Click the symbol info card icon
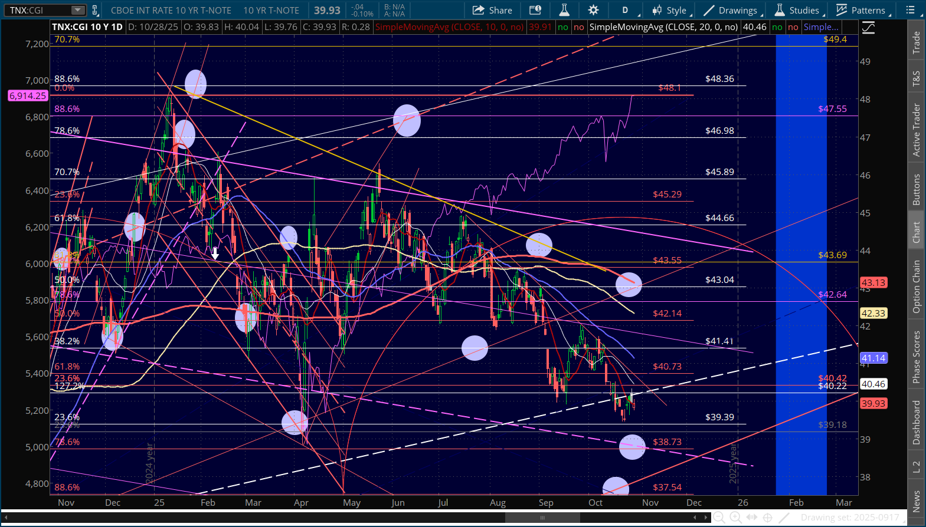Viewport: 926px width, 527px height. [x=535, y=10]
